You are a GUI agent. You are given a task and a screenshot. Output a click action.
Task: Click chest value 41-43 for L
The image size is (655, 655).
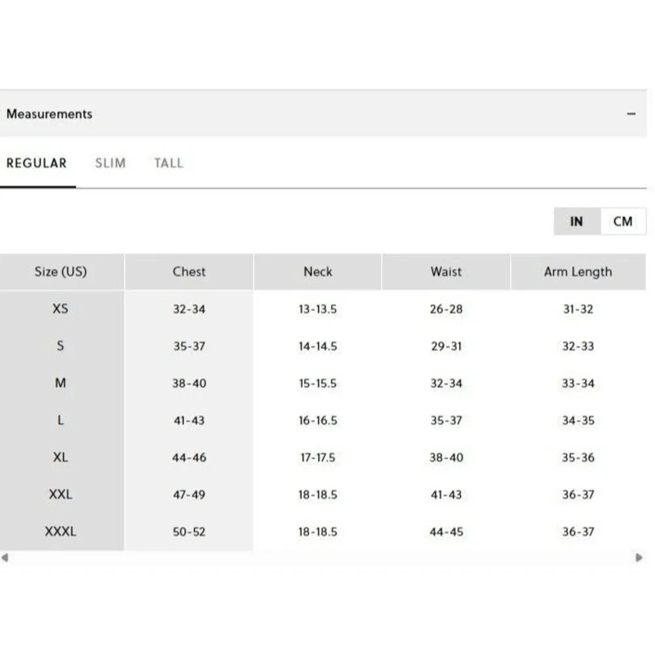[x=189, y=421]
